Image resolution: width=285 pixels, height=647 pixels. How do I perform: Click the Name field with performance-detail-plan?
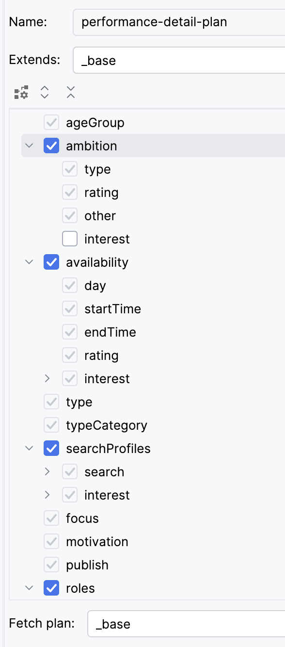point(179,22)
